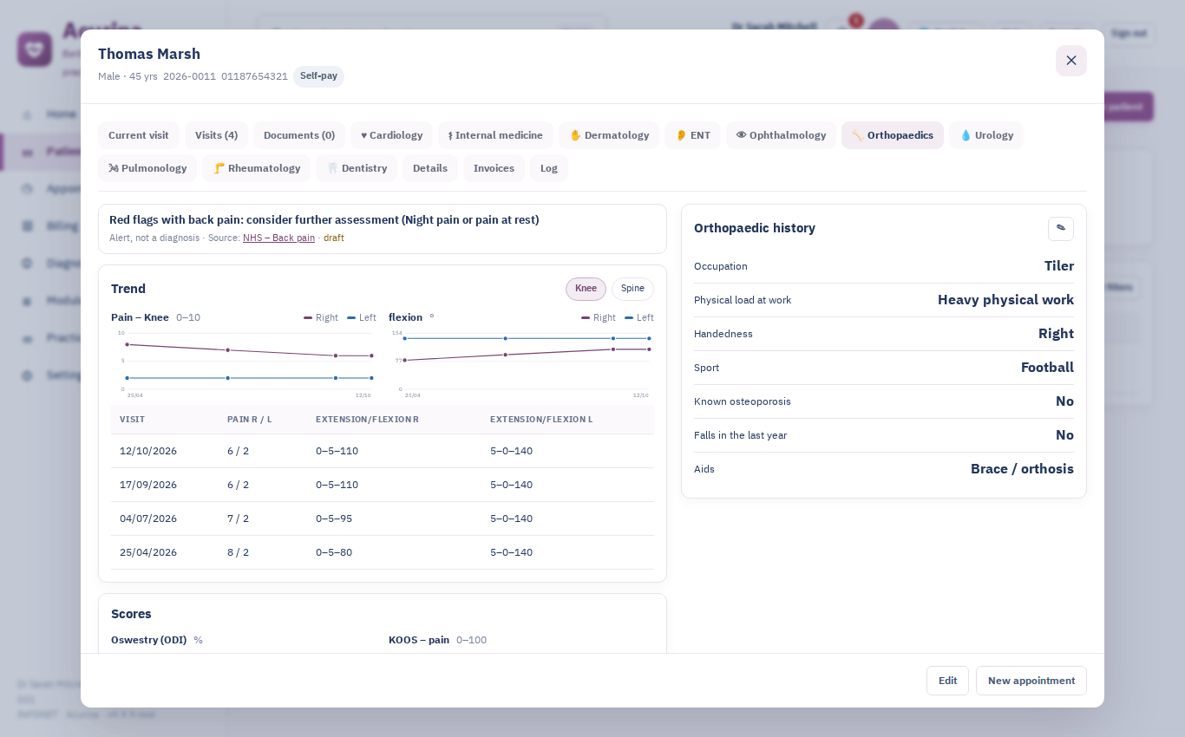Screen dimensions: 1185x737
Task: Go to the Cardiology tab
Action: tap(391, 135)
